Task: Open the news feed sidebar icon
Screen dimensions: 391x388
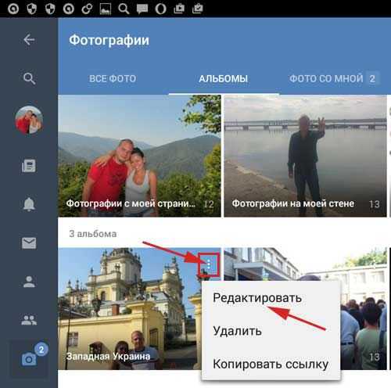Action: click(x=29, y=166)
